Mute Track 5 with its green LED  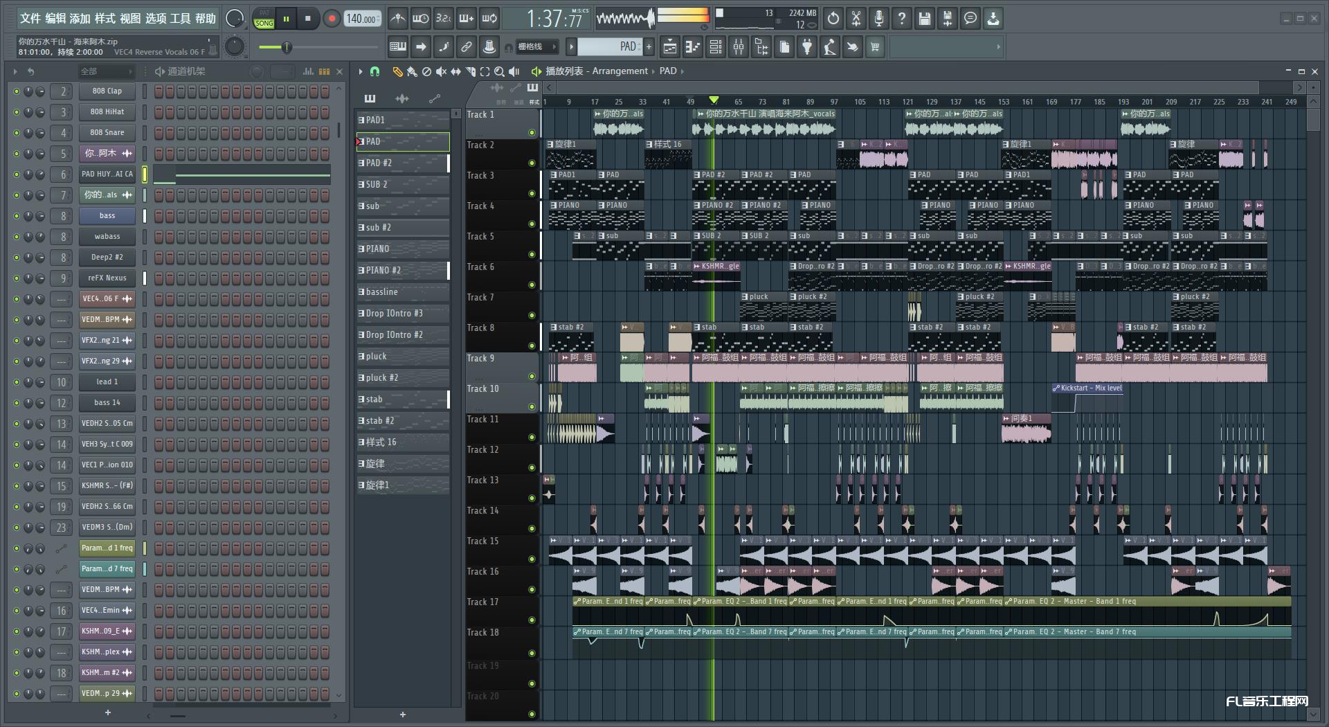tap(532, 254)
